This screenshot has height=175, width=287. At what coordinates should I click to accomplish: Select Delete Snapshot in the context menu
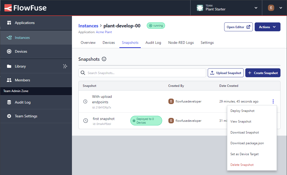coord(242,165)
